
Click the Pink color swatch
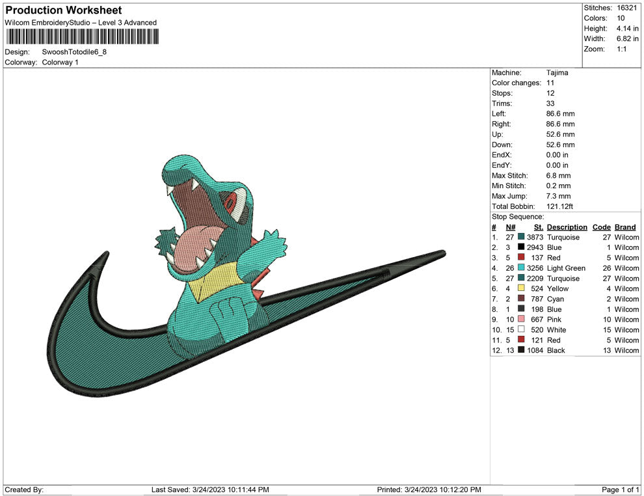(x=521, y=319)
